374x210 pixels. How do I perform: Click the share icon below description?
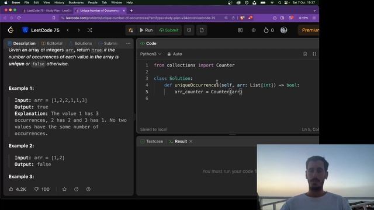point(77,189)
